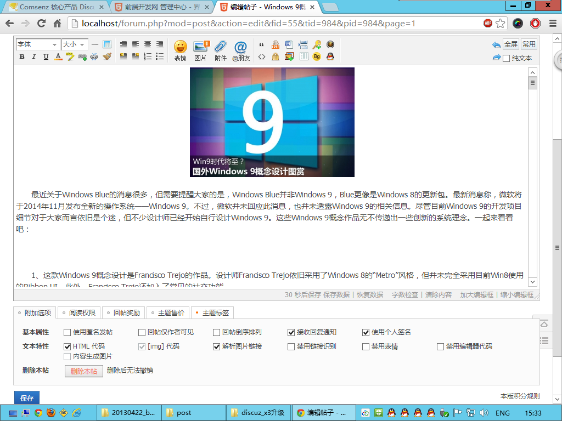The width and height of the screenshot is (562, 421).
Task: Insert a horizontal rule line
Action: coord(94,44)
